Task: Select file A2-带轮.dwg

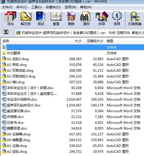Action: tap(17, 65)
